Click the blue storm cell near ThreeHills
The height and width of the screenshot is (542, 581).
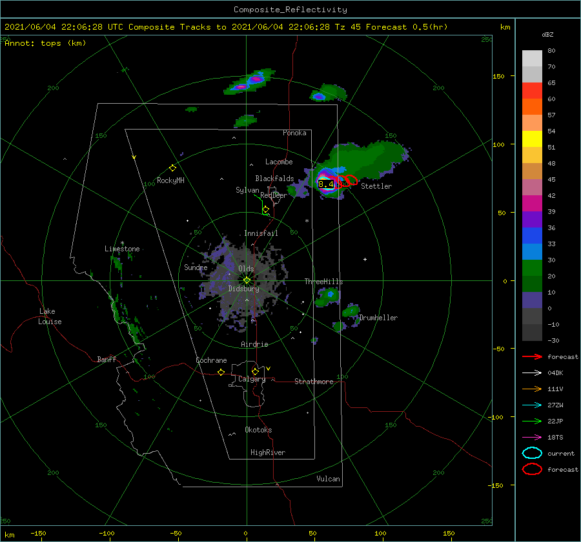331,295
